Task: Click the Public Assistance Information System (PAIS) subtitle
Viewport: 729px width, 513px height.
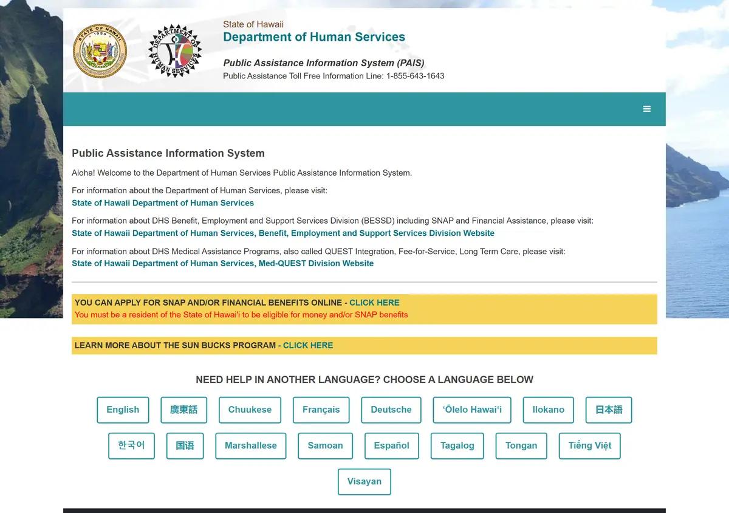Action: (324, 63)
